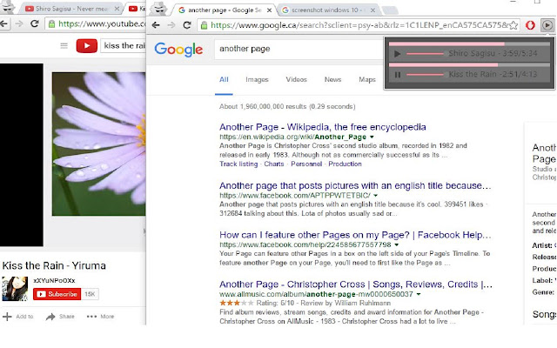The image size is (557, 348).
Task: Expand the Wikipedia result URL dropdown arrow
Action: [x=372, y=137]
